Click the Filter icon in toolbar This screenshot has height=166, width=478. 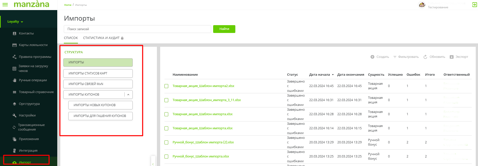coord(395,57)
